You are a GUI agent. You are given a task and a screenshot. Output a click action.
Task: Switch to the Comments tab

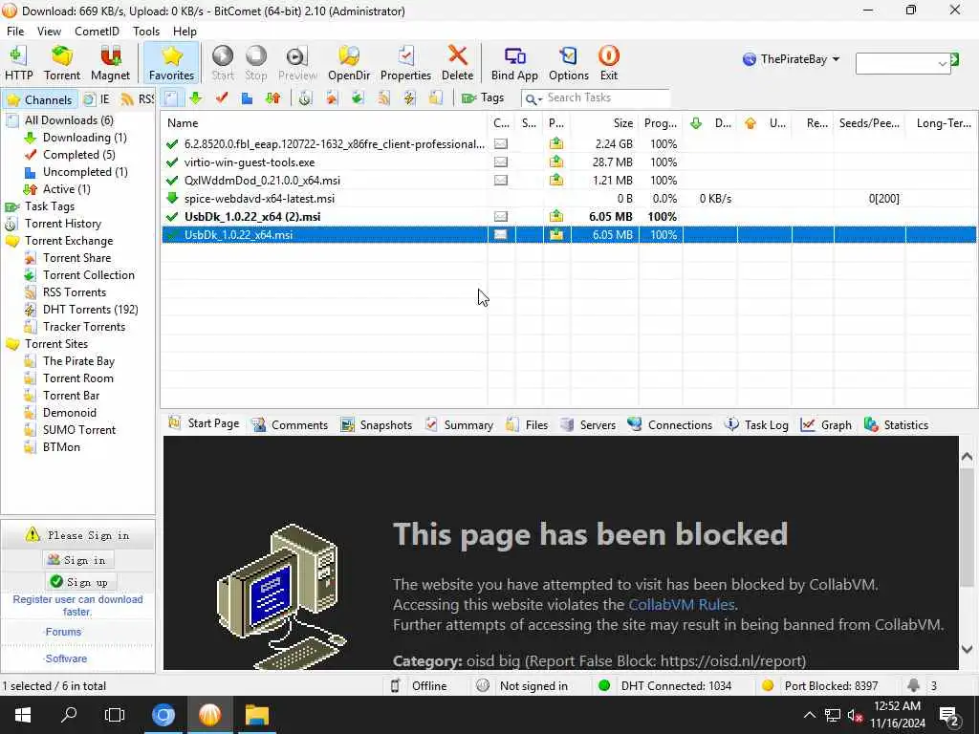[x=290, y=425]
